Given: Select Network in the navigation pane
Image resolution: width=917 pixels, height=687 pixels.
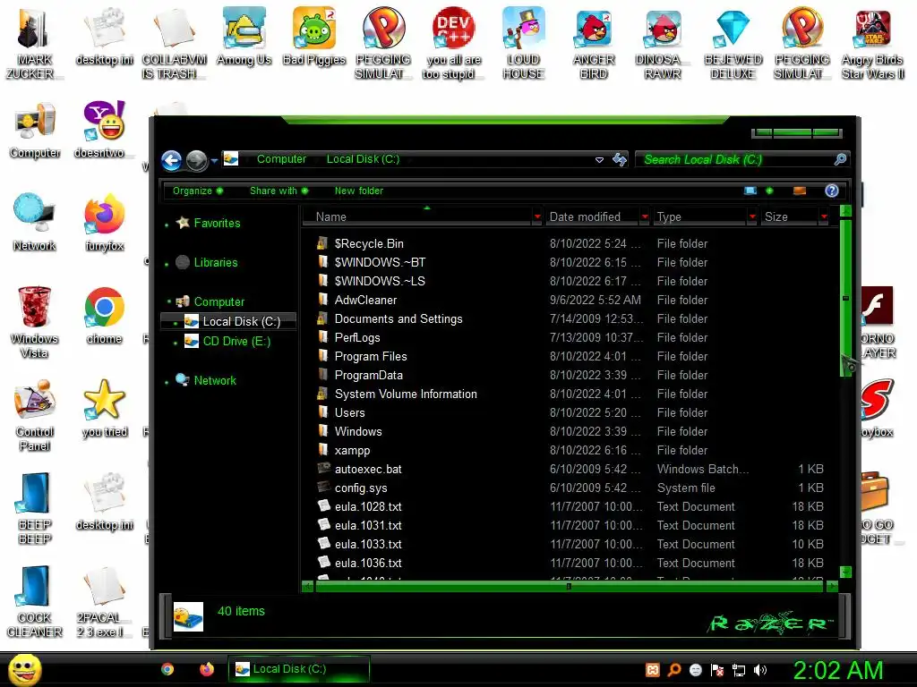Looking at the screenshot, I should (x=215, y=380).
